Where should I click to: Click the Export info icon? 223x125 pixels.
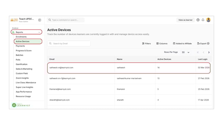click(208, 44)
